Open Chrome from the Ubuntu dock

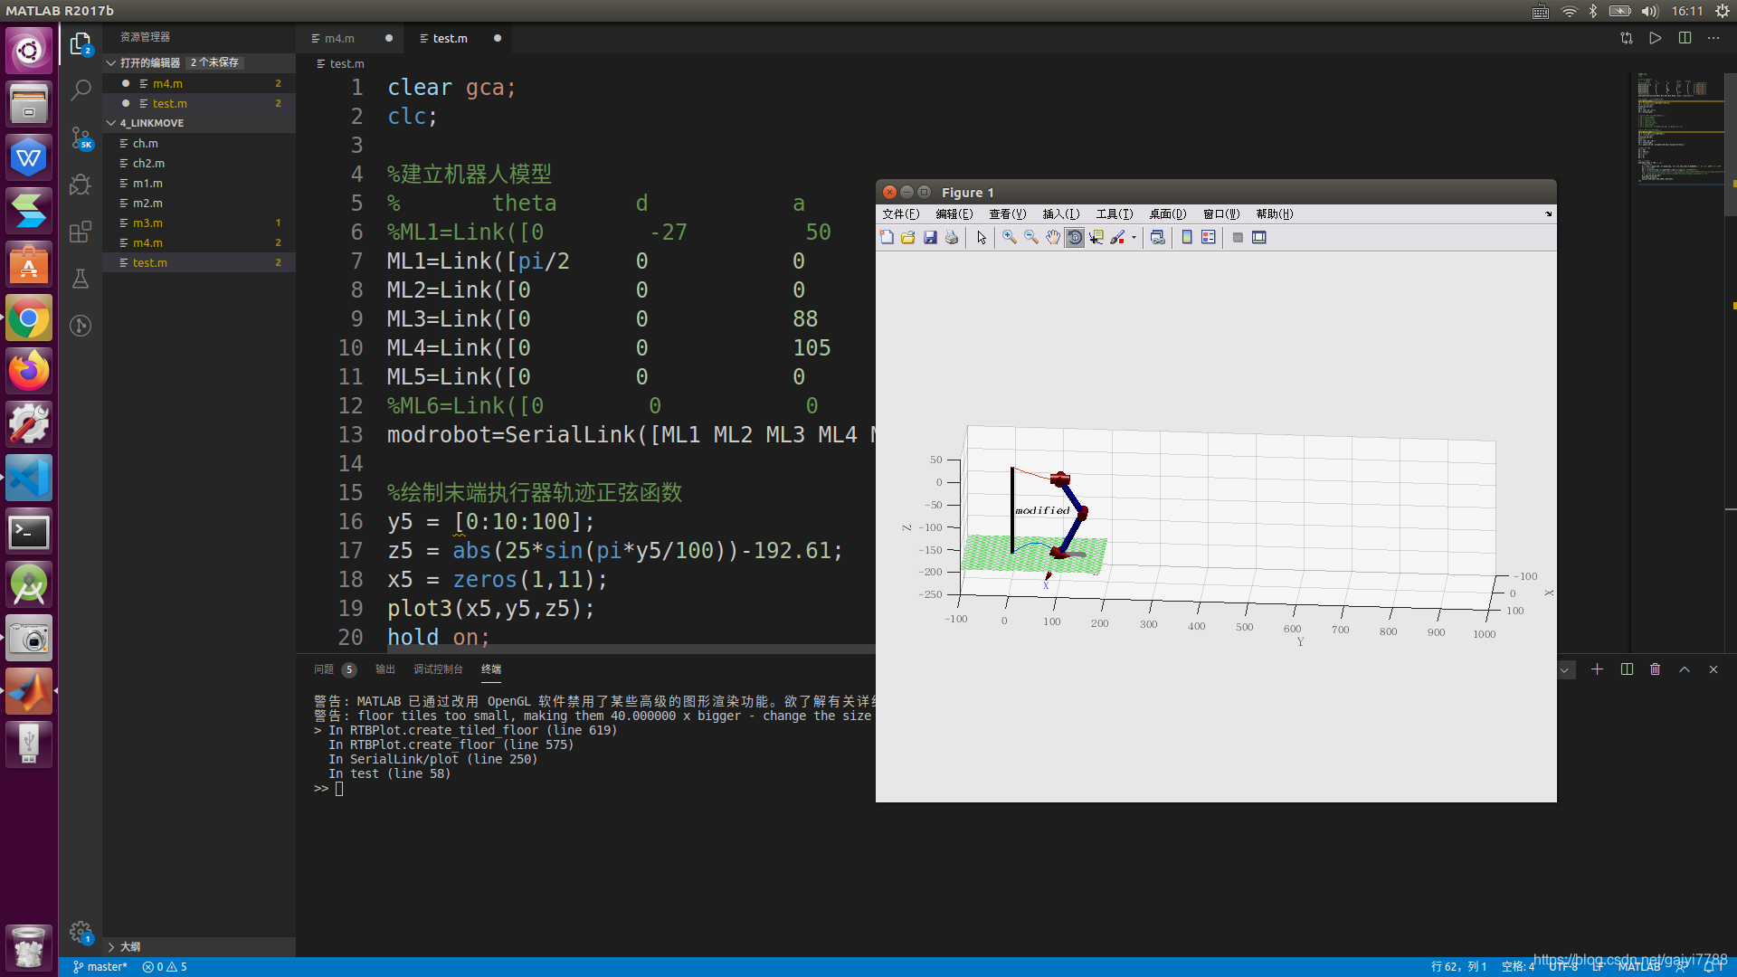click(29, 318)
